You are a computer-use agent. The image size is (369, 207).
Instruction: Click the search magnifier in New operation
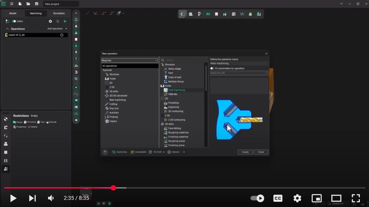163,60
